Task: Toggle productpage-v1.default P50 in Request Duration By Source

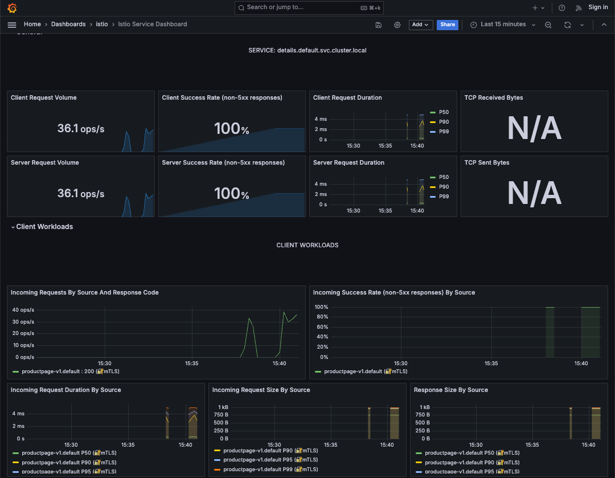Action: [69, 453]
